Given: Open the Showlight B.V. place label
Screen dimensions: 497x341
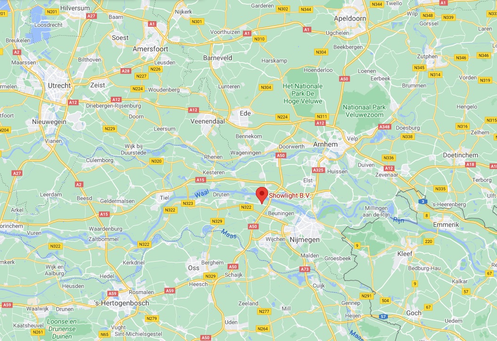Looking at the screenshot, I should tap(290, 195).
